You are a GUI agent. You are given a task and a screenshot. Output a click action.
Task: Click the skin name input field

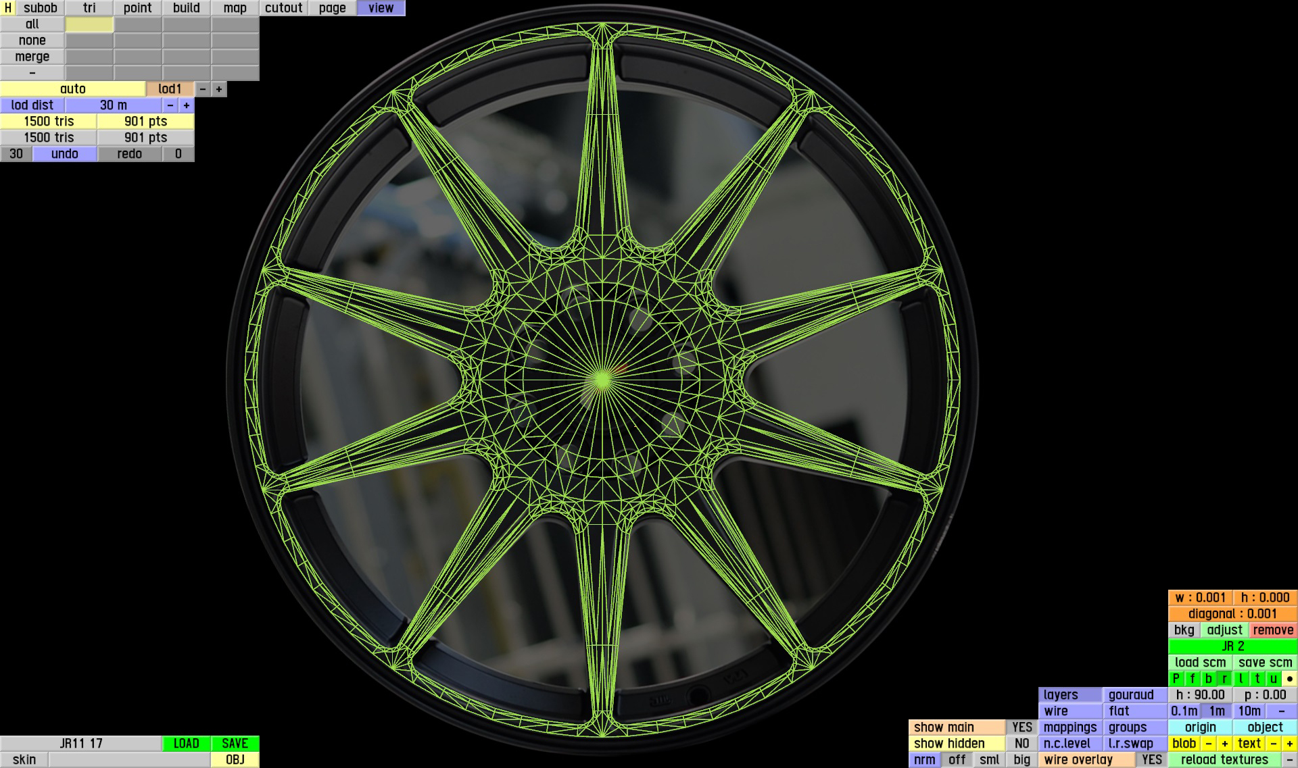[128, 760]
